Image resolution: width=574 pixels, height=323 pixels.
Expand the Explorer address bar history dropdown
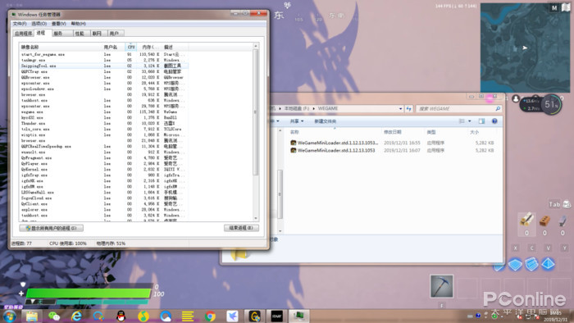coord(400,109)
